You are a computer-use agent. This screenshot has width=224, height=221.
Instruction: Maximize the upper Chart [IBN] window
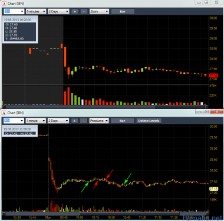point(206,2)
